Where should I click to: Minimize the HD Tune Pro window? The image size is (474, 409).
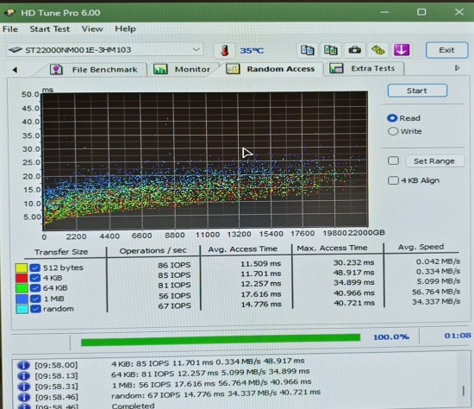pos(384,12)
